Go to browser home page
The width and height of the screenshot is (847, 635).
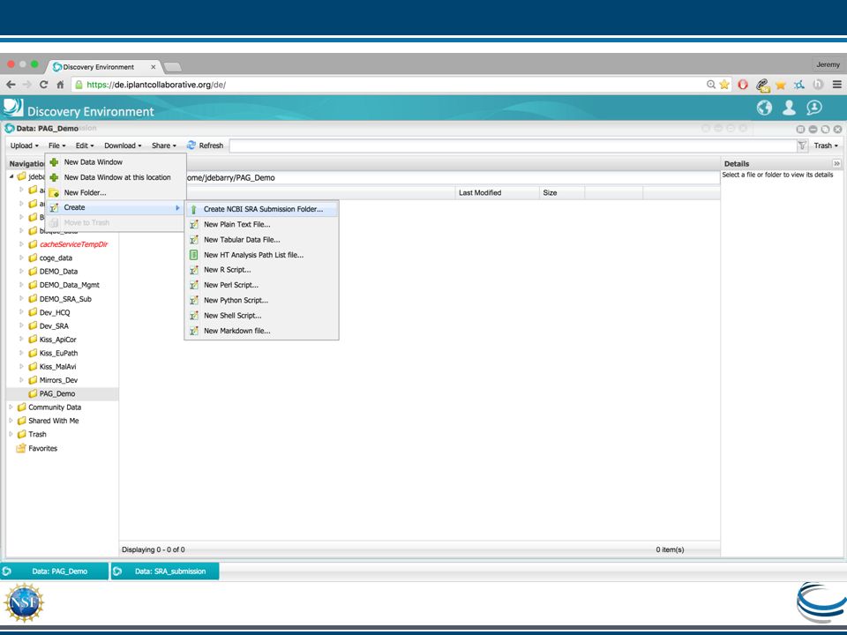[x=60, y=85]
